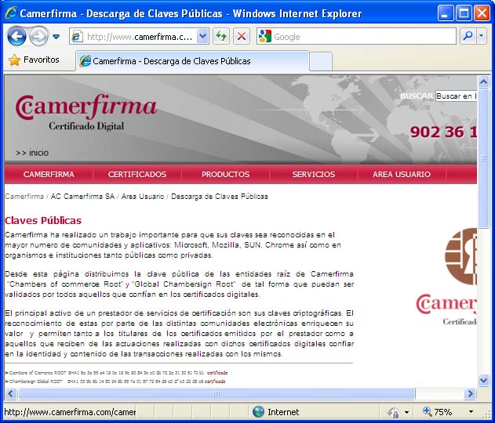This screenshot has width=495, height=423.
Task: Click the 75% zoom level button
Action: (437, 412)
